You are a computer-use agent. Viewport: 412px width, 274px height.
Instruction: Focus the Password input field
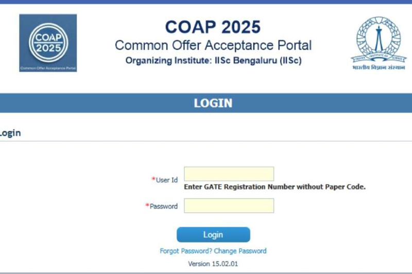[x=229, y=206]
